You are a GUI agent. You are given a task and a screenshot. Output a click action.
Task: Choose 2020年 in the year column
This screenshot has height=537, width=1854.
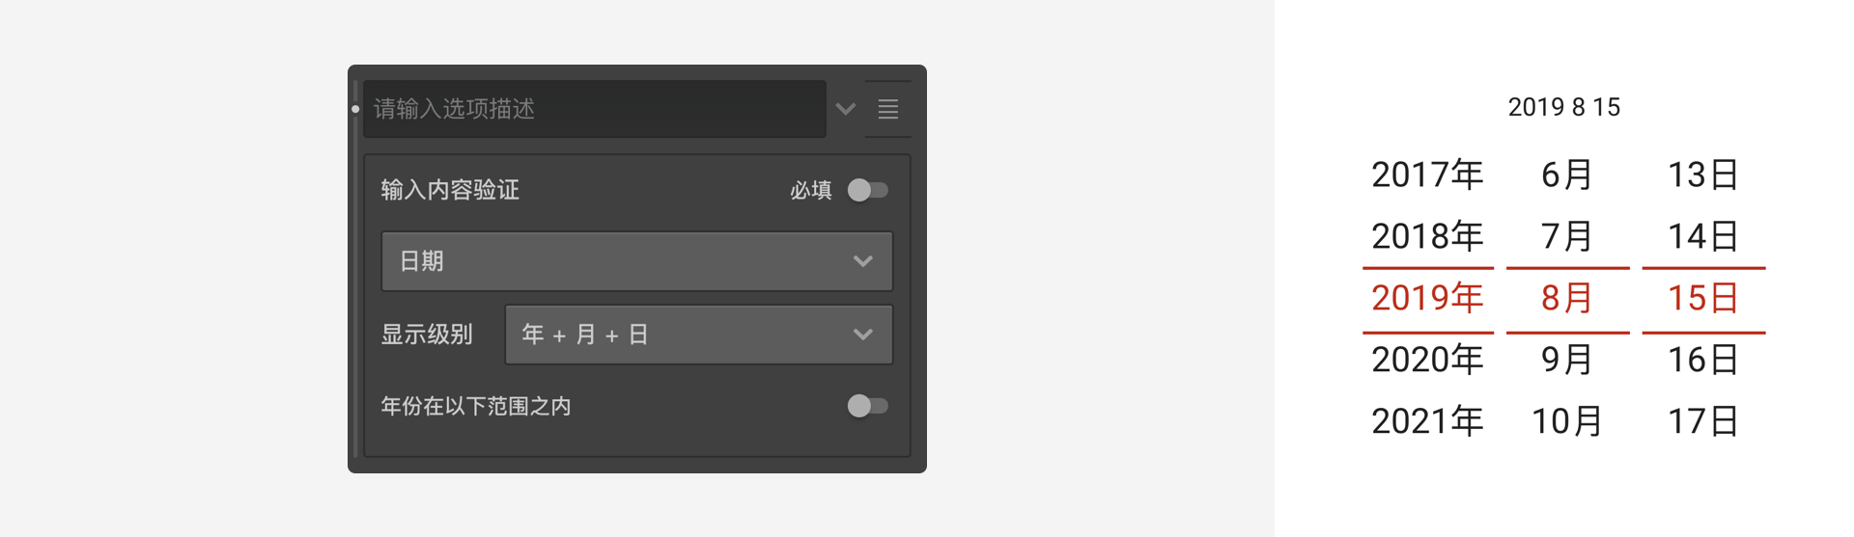coord(1427,360)
